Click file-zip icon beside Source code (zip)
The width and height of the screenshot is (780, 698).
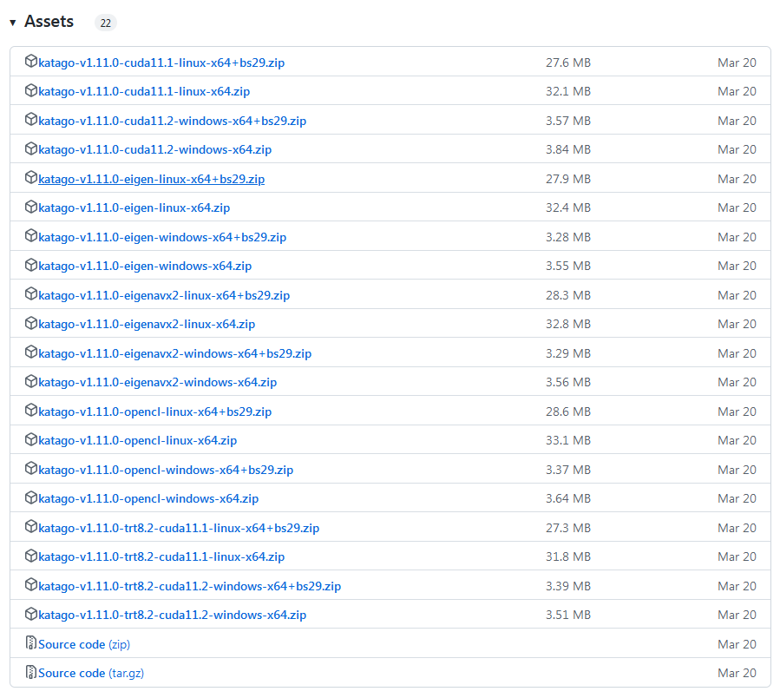click(31, 644)
